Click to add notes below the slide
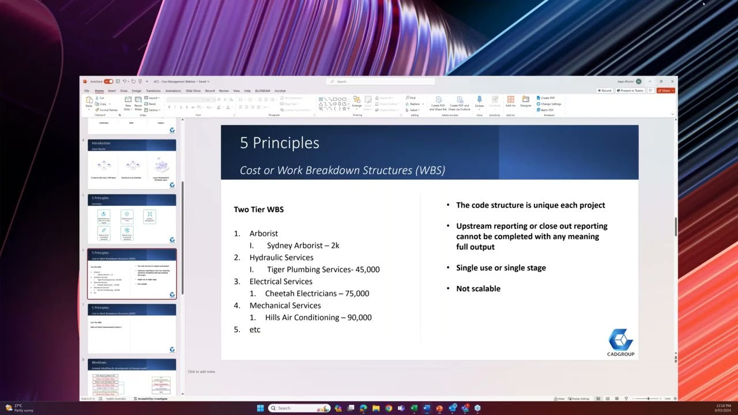This screenshot has height=415, width=738. point(201,372)
